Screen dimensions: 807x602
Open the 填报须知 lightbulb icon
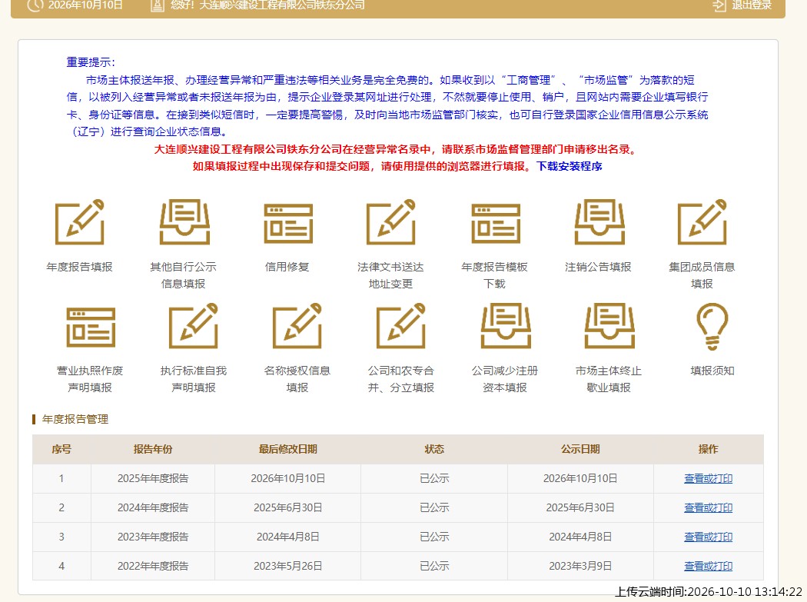pos(712,327)
